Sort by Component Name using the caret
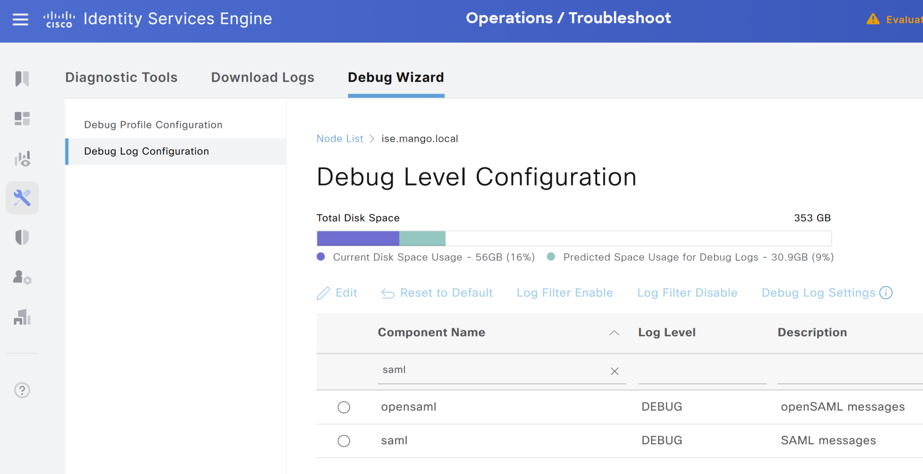Viewport: 923px width, 474px height. 614,333
